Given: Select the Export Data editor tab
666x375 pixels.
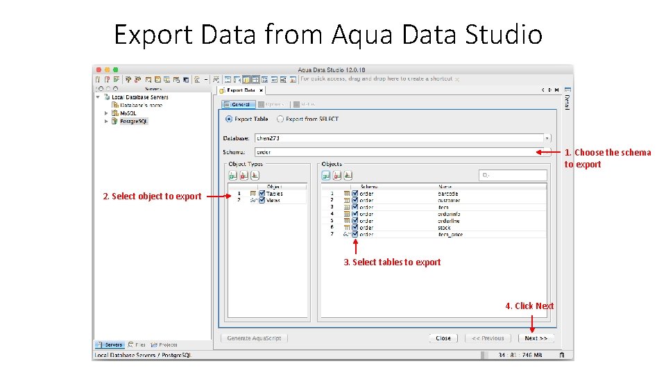Looking at the screenshot, I should tap(241, 90).
